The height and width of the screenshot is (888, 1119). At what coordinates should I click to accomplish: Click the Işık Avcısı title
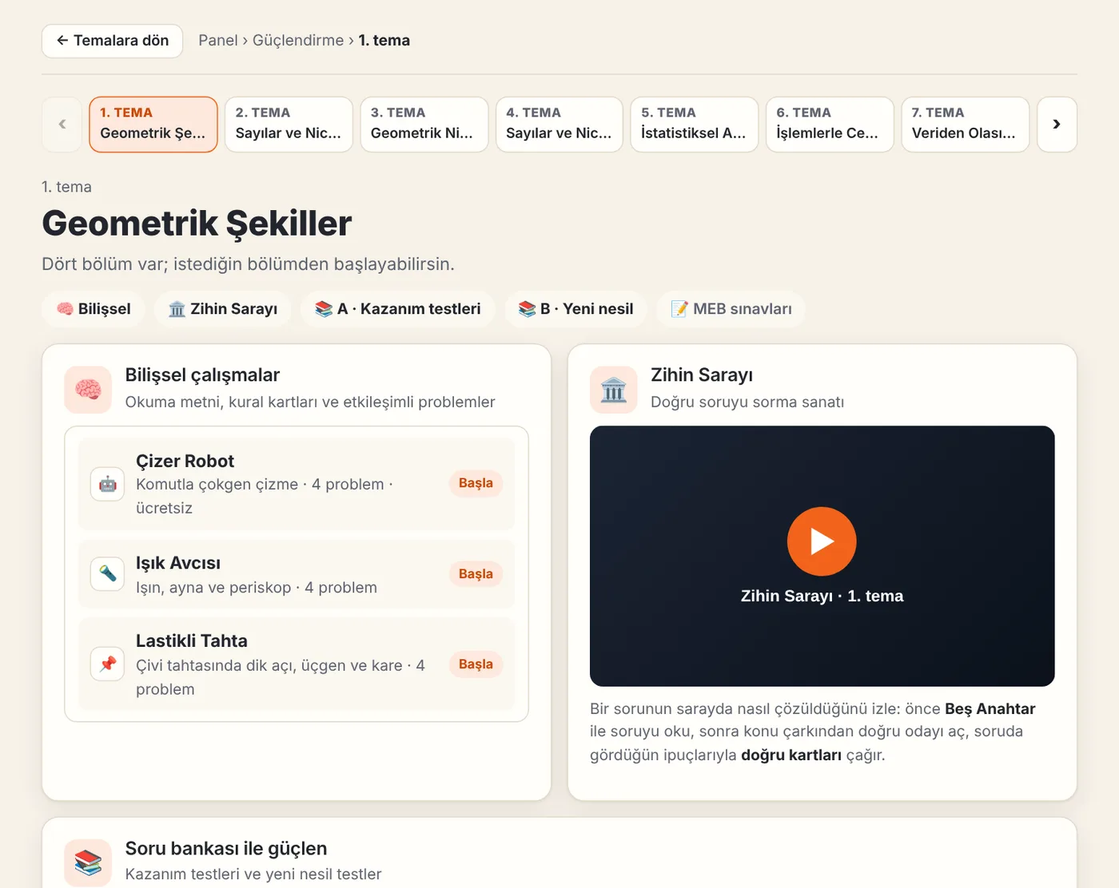(178, 563)
